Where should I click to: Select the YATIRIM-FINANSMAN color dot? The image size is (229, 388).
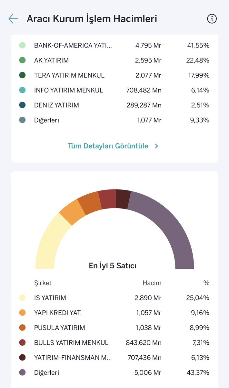click(22, 358)
